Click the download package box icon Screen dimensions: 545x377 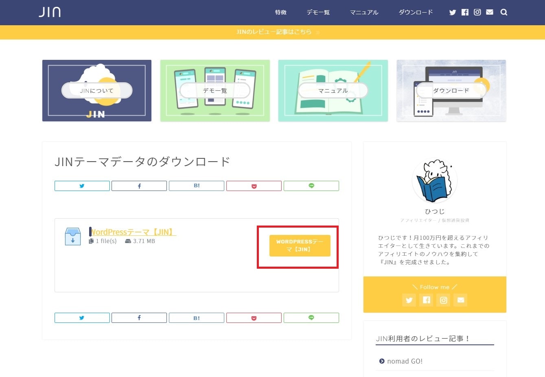coord(73,237)
